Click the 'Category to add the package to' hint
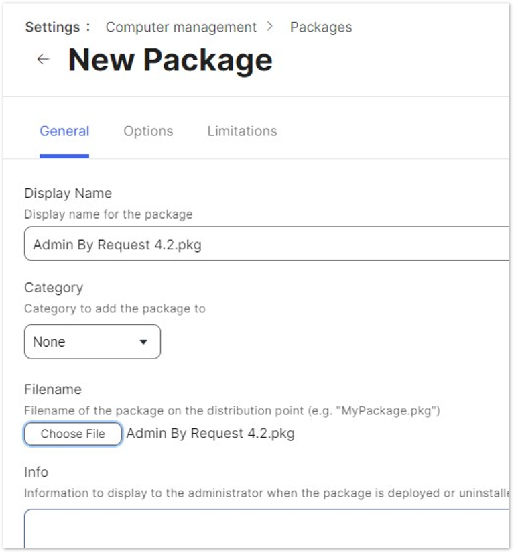Viewport: 514px width, 553px height. click(115, 308)
